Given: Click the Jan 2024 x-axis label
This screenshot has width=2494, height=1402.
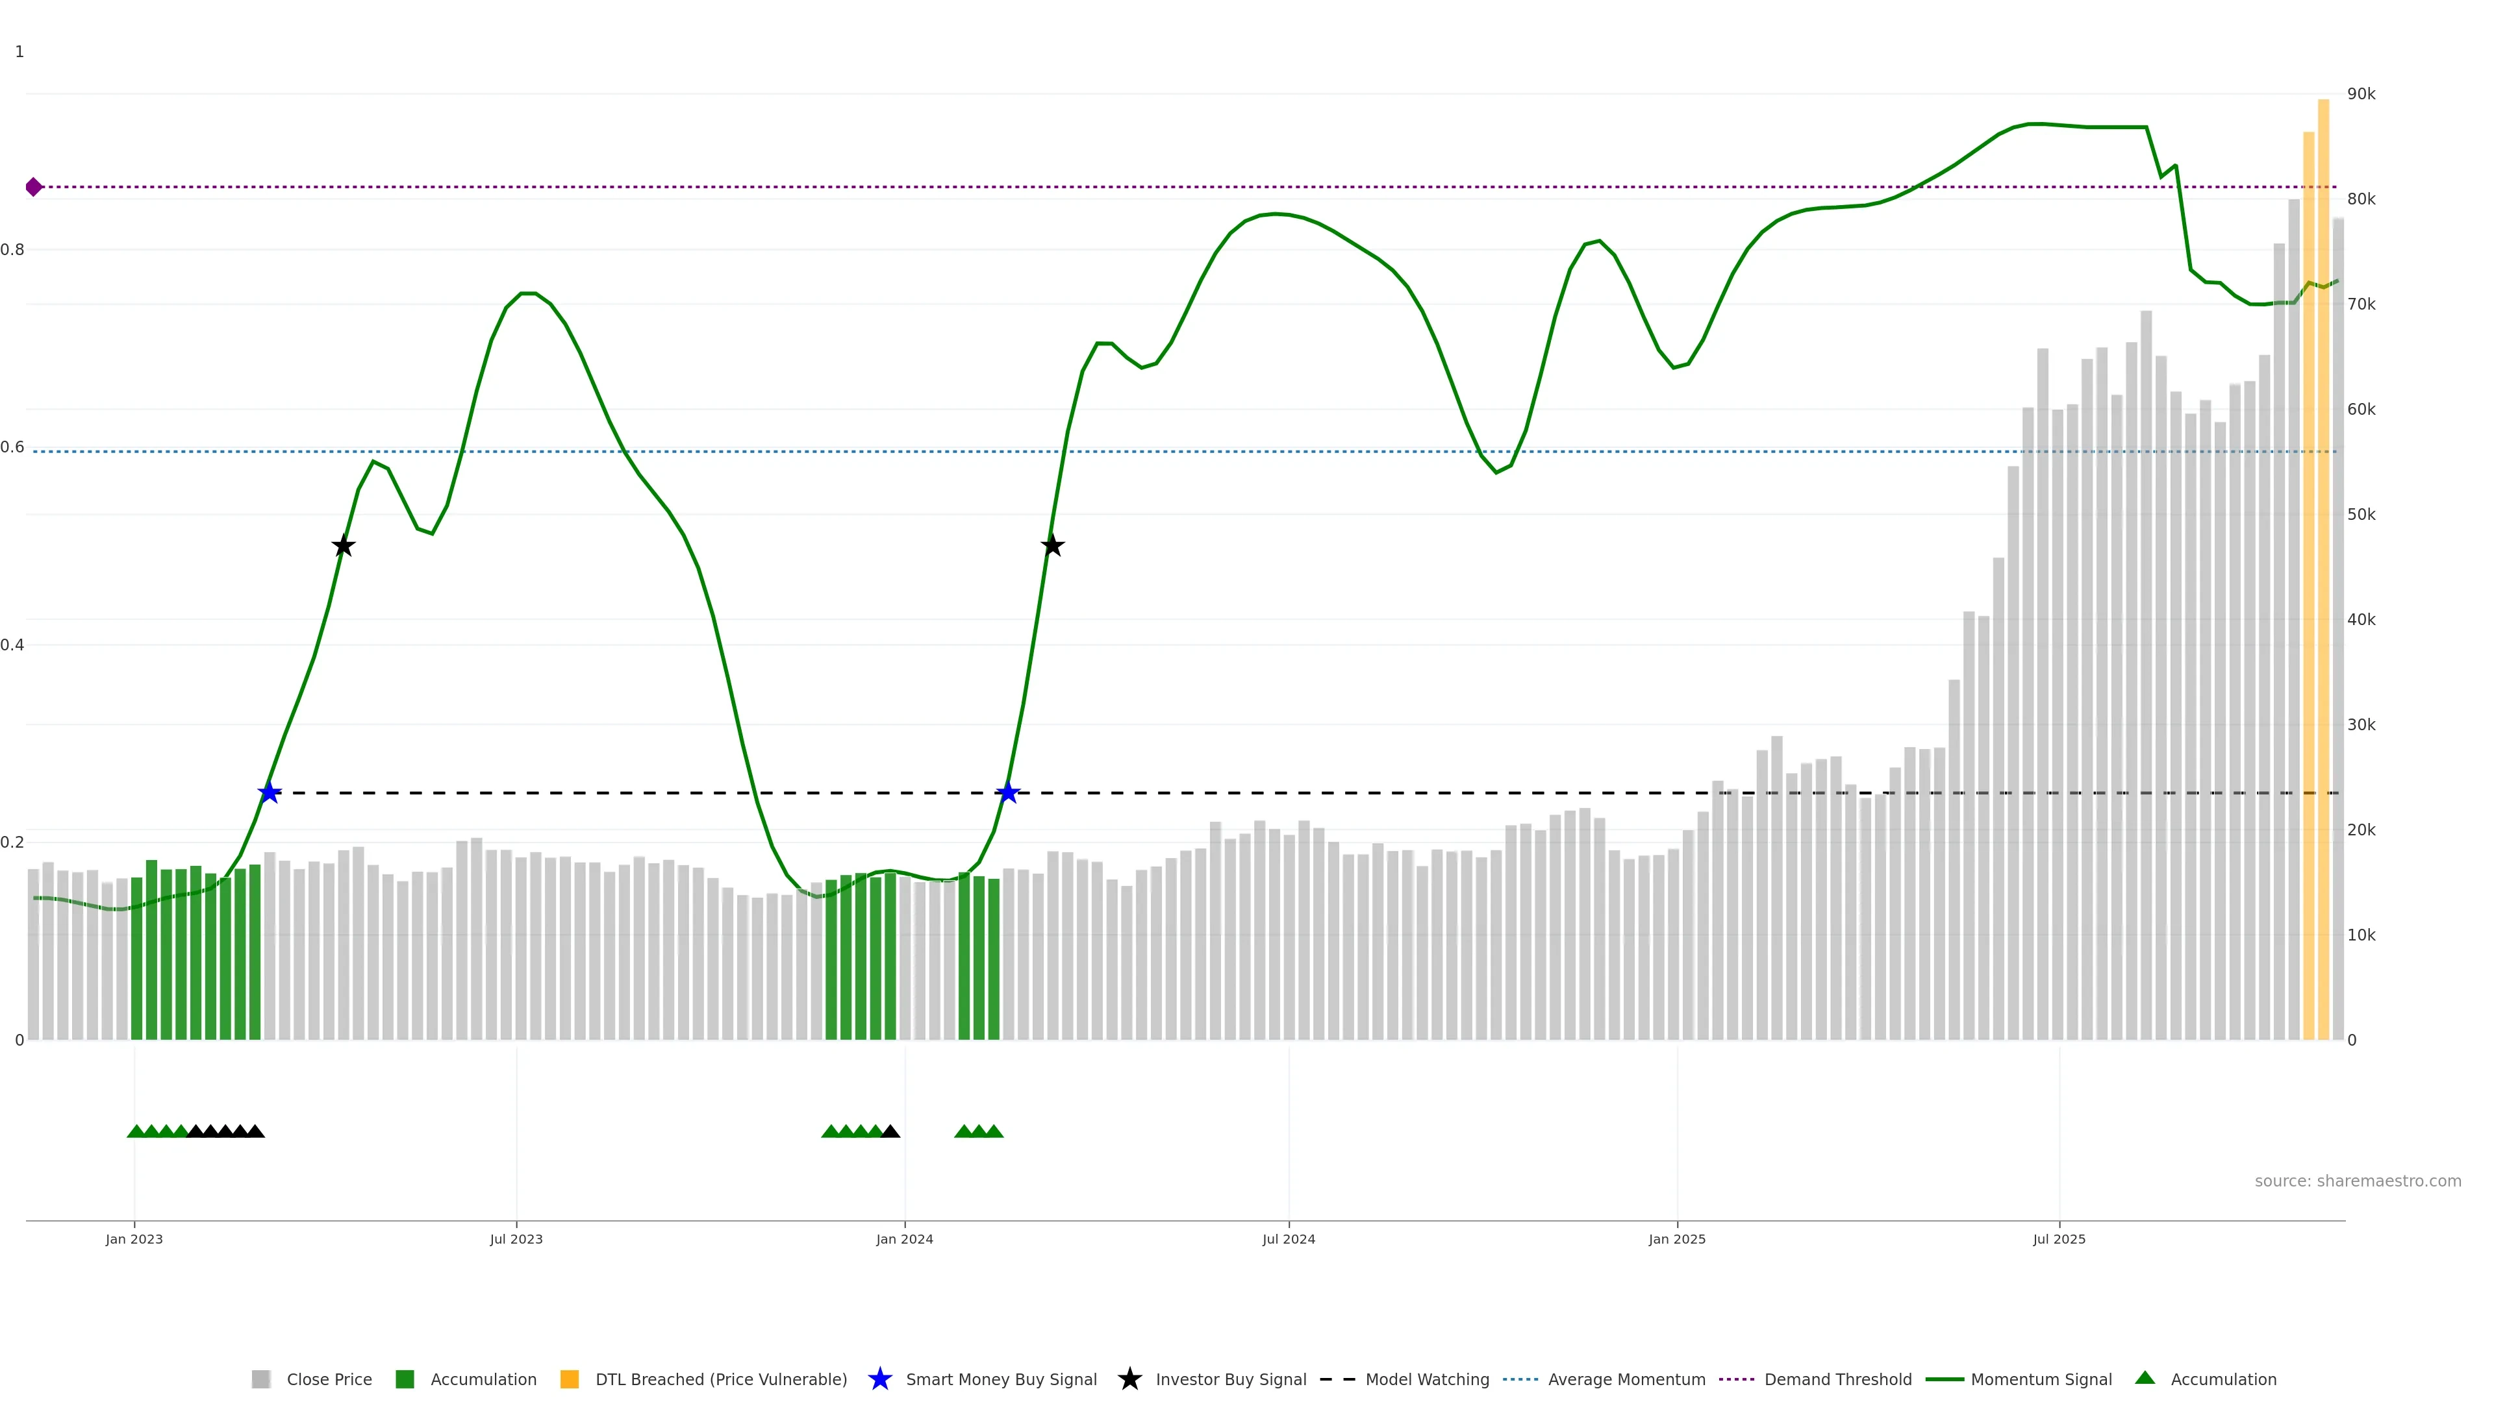Looking at the screenshot, I should [x=904, y=1240].
